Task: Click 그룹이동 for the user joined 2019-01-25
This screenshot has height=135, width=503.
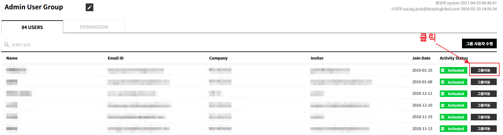Action: point(483,70)
